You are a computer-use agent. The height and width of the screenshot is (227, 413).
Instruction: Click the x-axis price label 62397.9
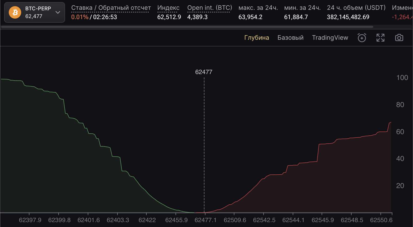pyautogui.click(x=30, y=220)
